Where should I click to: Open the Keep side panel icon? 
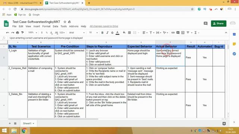pyautogui.click(x=234, y=44)
